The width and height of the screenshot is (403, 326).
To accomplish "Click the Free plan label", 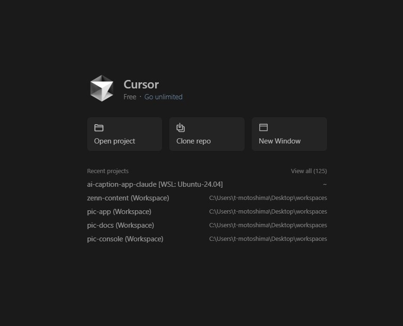I will coord(130,97).
